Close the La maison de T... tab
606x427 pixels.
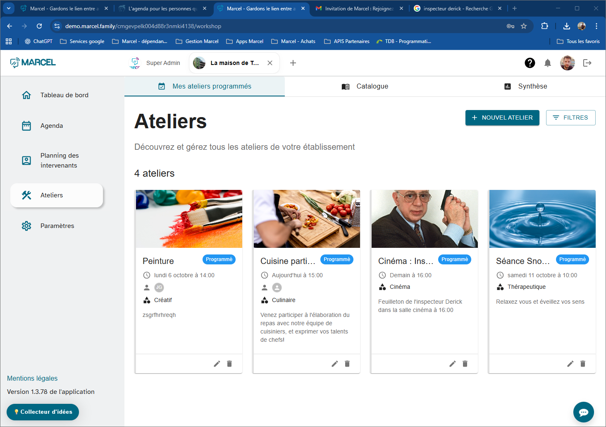click(x=270, y=63)
